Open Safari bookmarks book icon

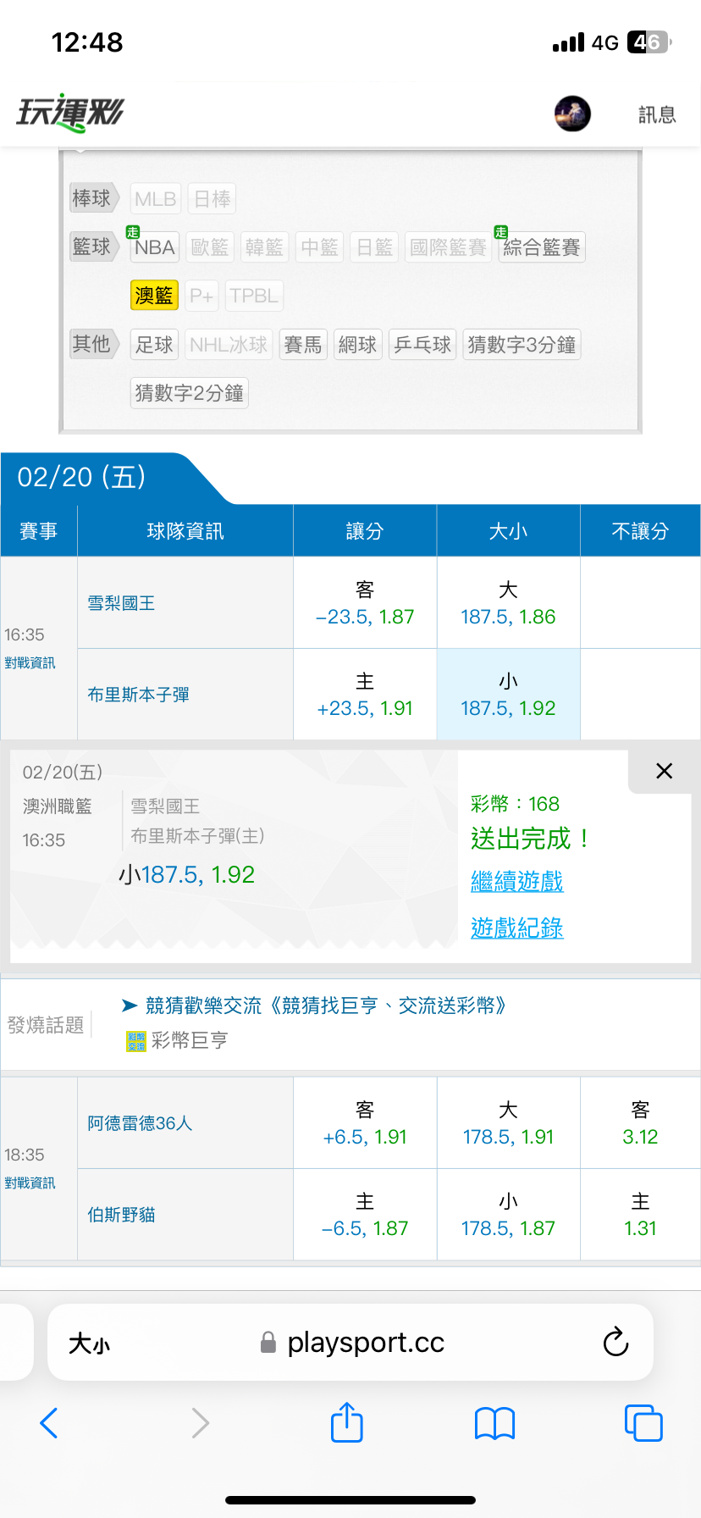pyautogui.click(x=495, y=1423)
